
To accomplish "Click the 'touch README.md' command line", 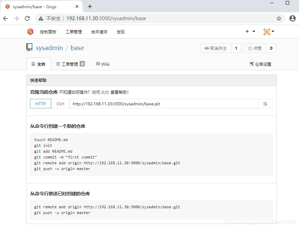I will coord(51,140).
